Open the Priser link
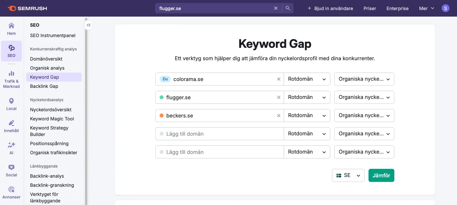The image size is (457, 205). point(370,8)
